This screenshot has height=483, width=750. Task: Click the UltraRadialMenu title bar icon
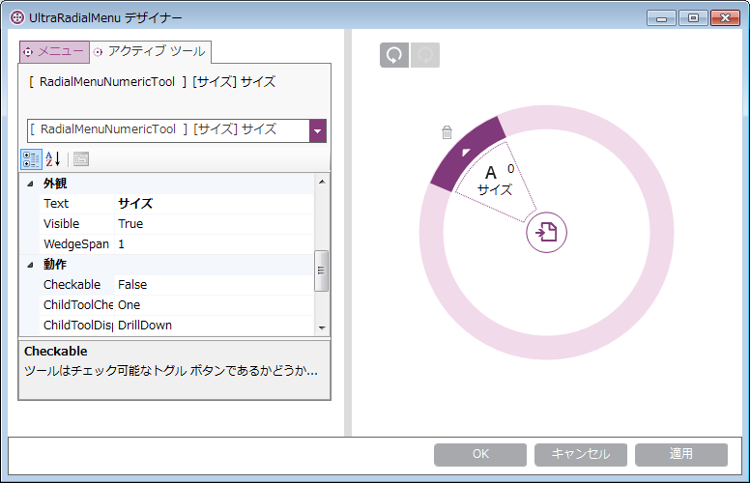(x=17, y=17)
